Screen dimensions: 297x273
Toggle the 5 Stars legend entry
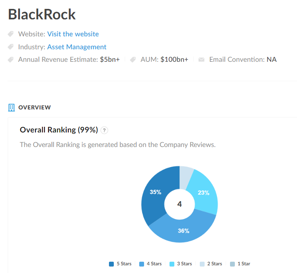click(120, 264)
